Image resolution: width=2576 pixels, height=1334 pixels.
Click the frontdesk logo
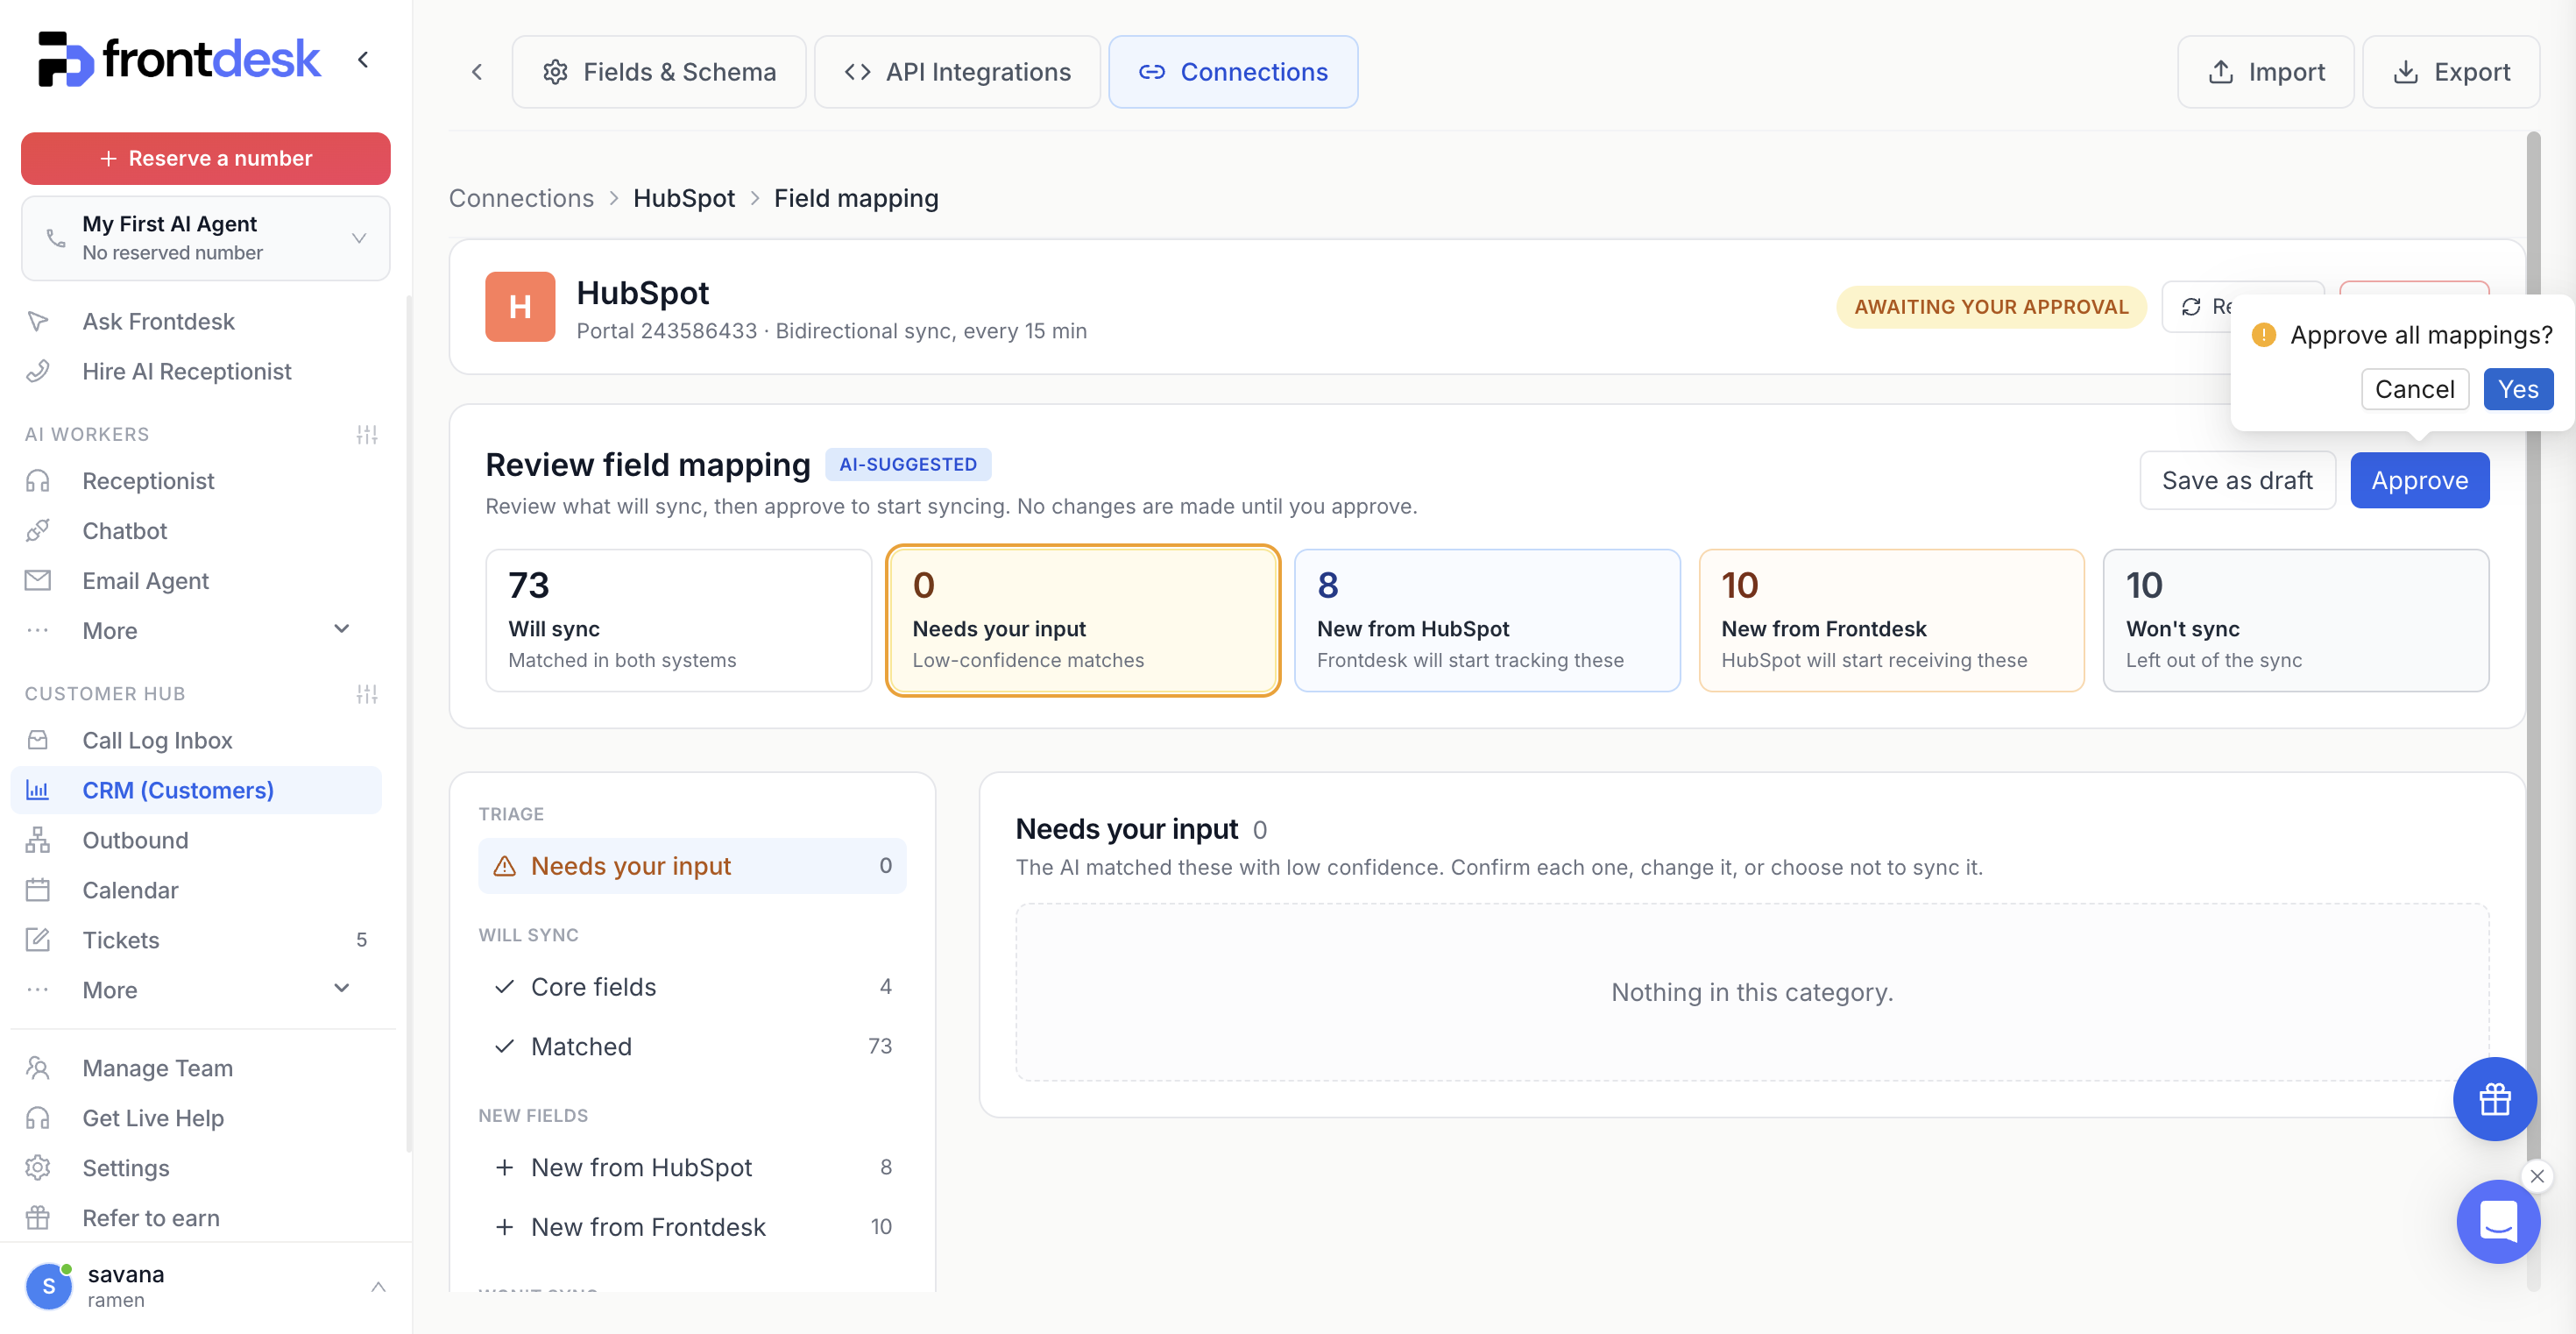179,59
